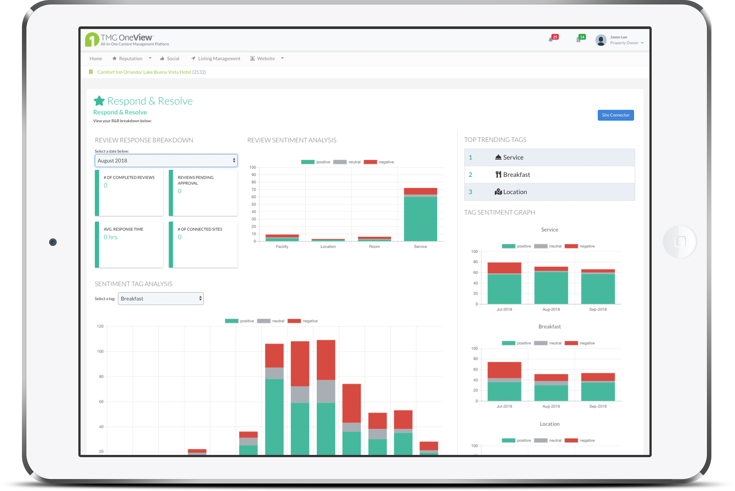Click the Service bar in Review Sentiment chart

[x=421, y=215]
